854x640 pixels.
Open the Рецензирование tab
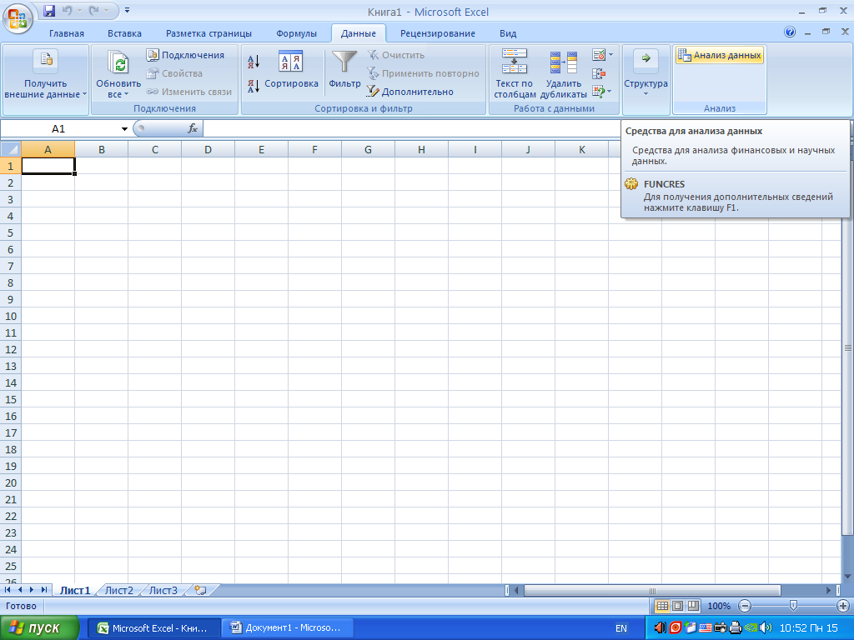pos(437,33)
